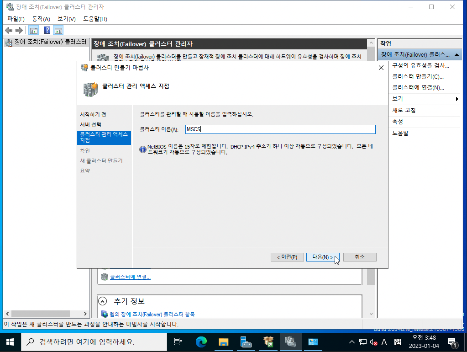Close the cluster creation wizard dialog
This screenshot has width=467, height=352.
click(x=381, y=68)
